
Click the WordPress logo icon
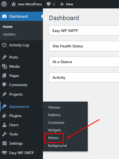point(4,4)
